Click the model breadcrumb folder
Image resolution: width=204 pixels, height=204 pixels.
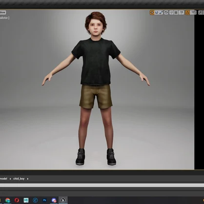coord(3,179)
